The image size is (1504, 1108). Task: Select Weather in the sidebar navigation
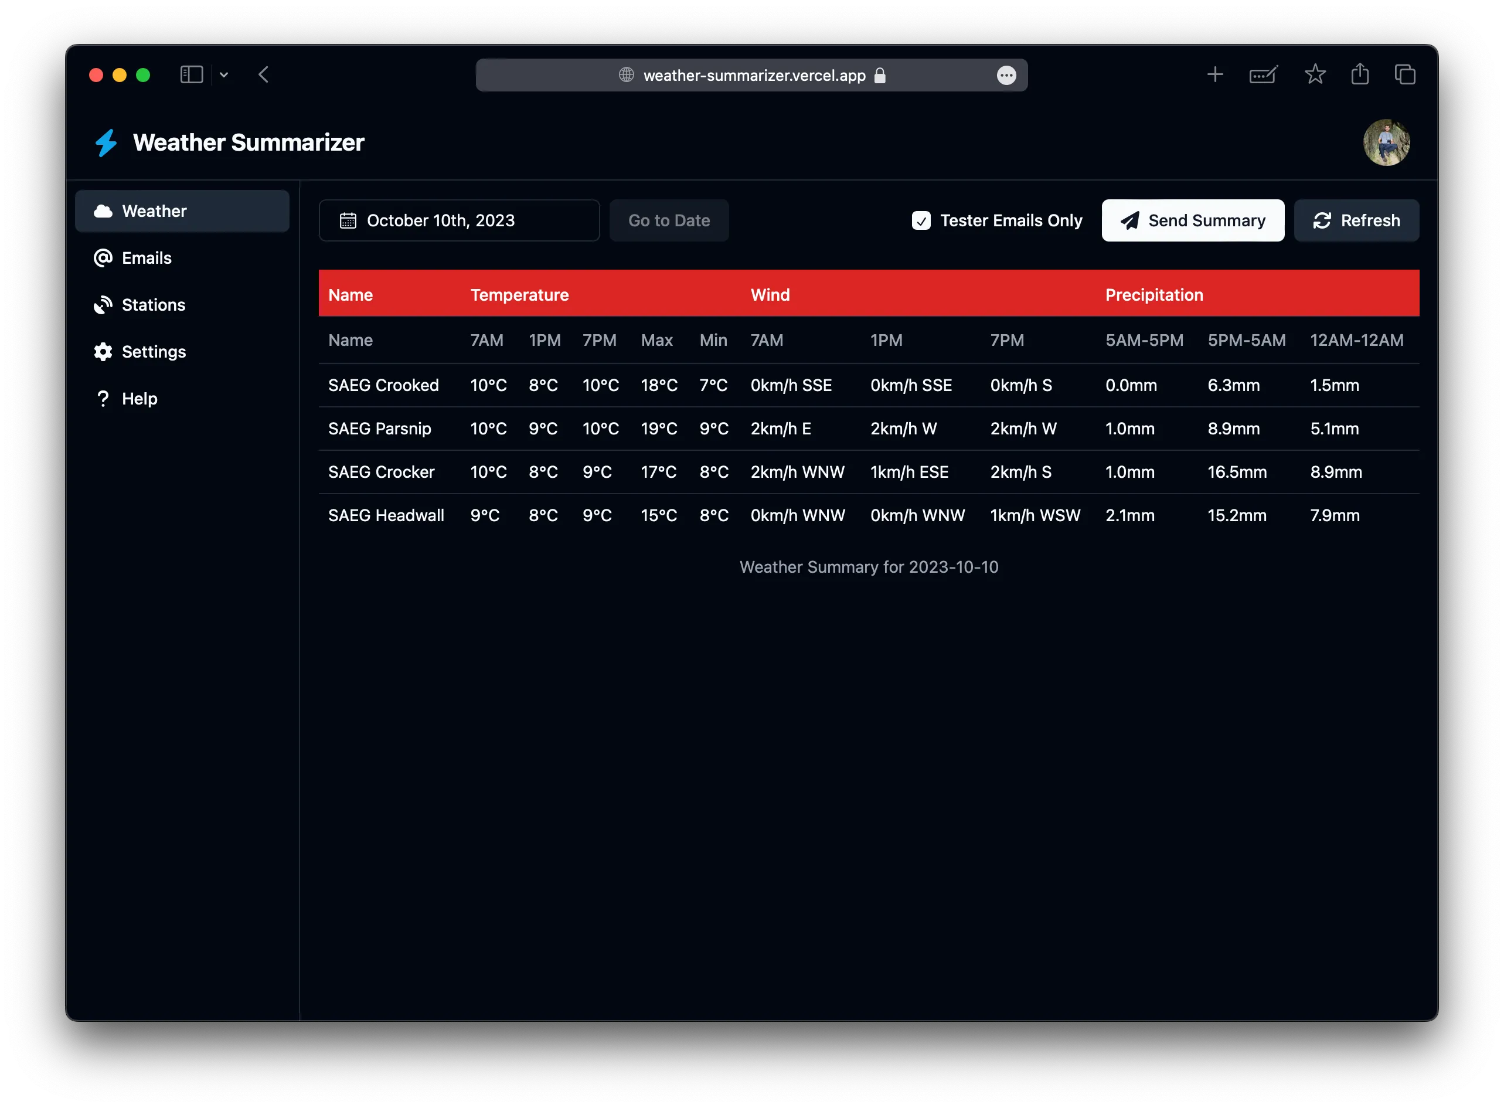coord(154,210)
